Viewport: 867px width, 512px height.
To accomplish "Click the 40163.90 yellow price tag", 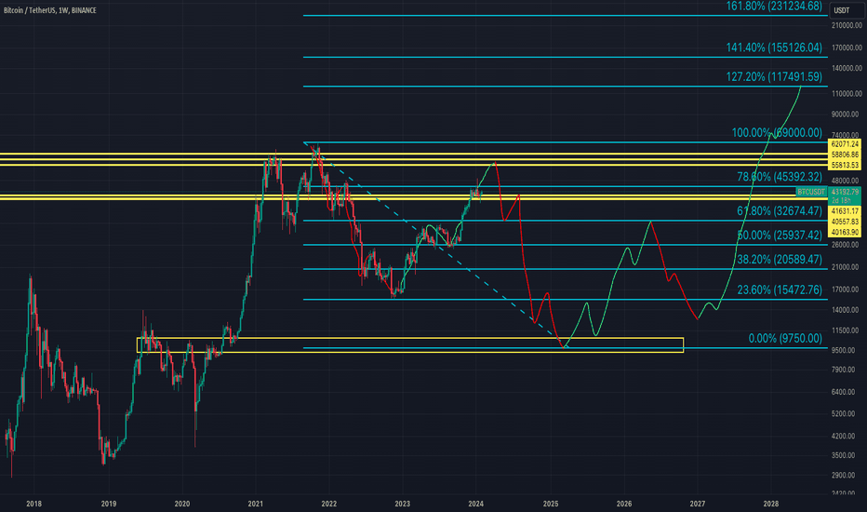I will pos(845,232).
